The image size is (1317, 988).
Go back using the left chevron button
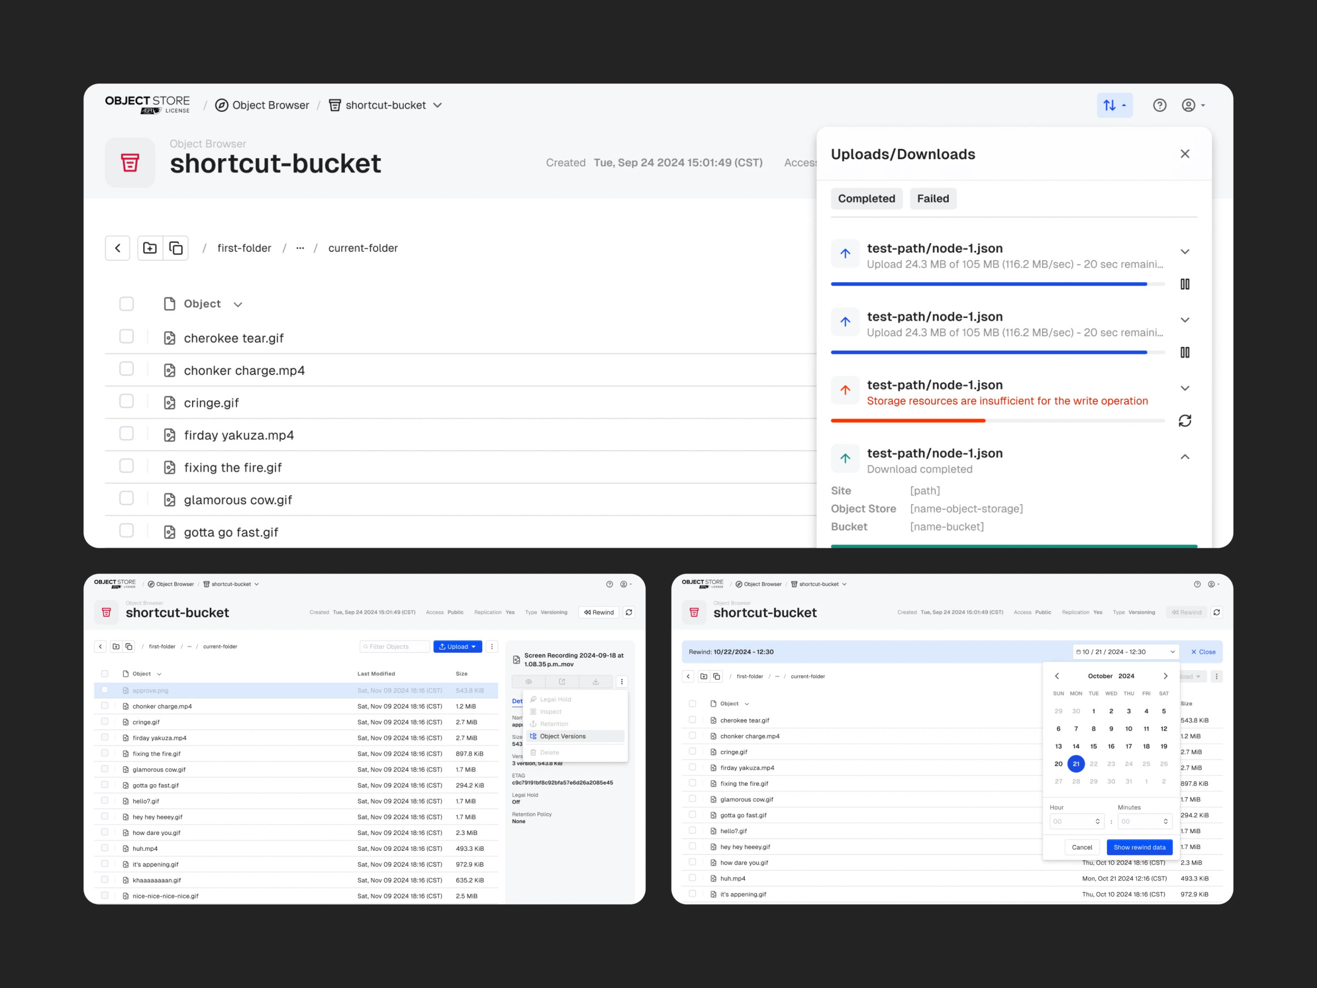[x=118, y=248]
